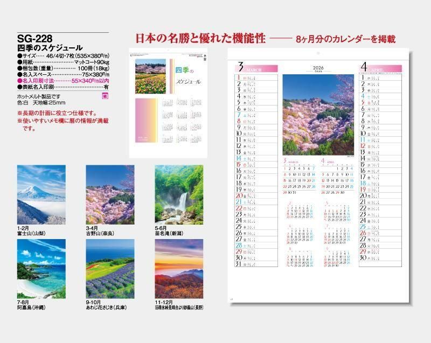This screenshot has width=431, height=343.
Task: Click the pink gradient name box on cover
Action: pos(145,120)
